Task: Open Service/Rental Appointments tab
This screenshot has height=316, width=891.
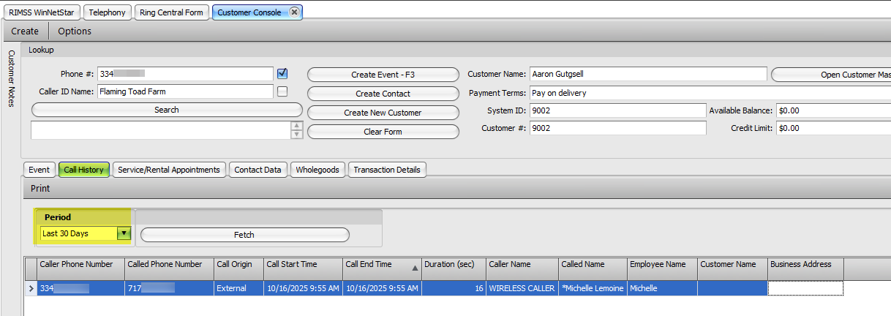Action: 169,170
